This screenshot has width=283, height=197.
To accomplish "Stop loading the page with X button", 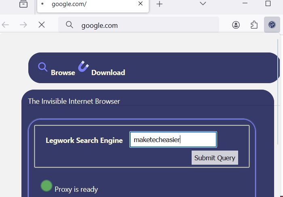I will coord(42,25).
